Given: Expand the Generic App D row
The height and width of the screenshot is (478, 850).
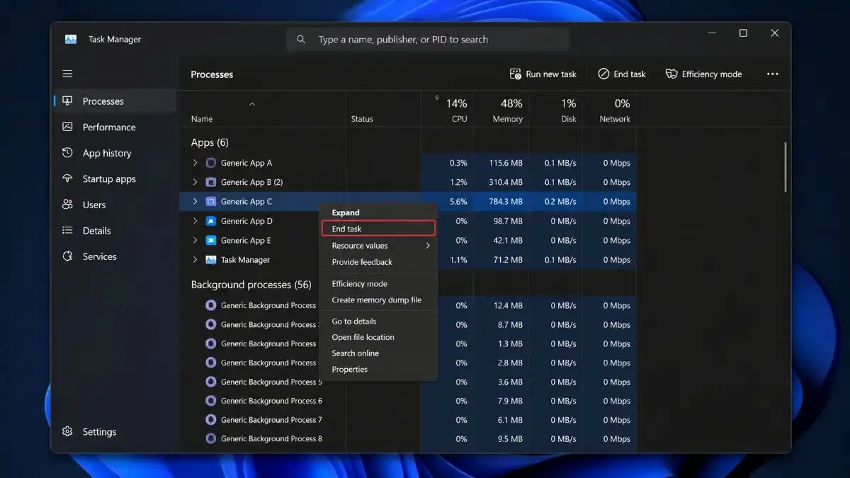Looking at the screenshot, I should coord(195,221).
